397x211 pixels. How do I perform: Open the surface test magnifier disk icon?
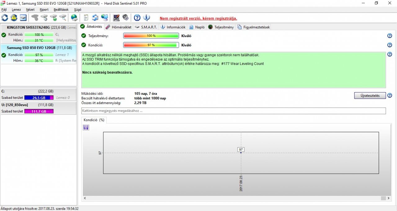tap(63, 18)
